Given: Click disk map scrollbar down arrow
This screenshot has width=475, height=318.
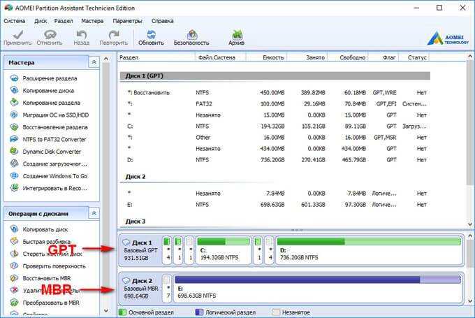Looking at the screenshot, I should click(x=470, y=301).
